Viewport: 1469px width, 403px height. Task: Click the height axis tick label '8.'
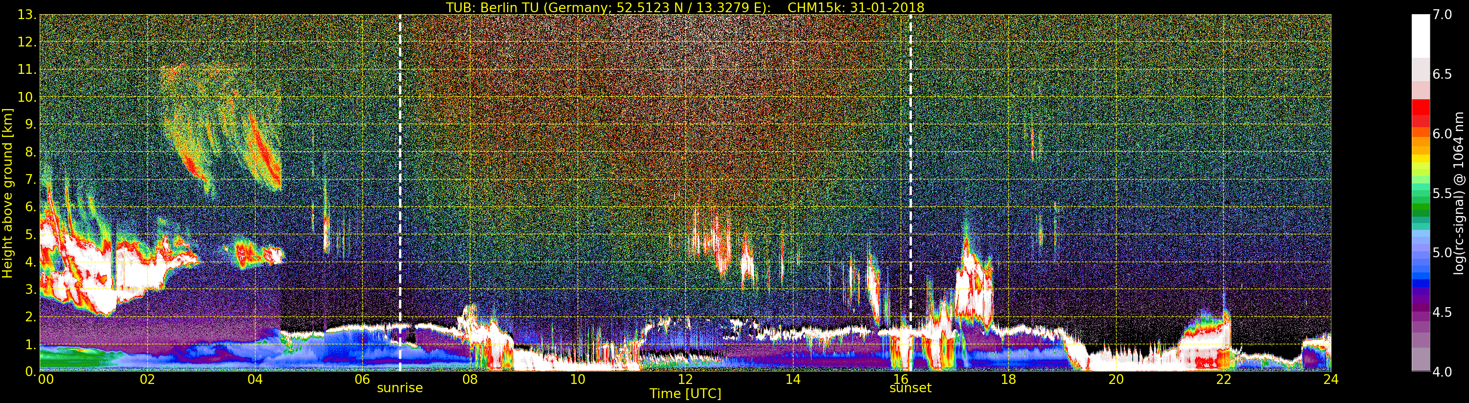[x=31, y=152]
